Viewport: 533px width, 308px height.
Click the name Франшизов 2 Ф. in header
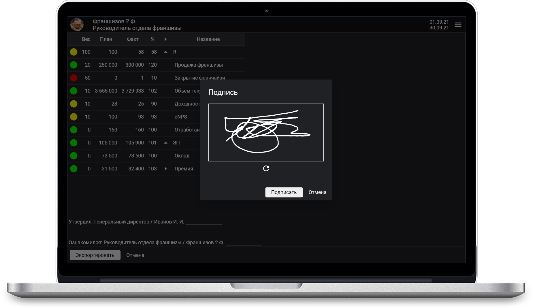[x=114, y=21]
